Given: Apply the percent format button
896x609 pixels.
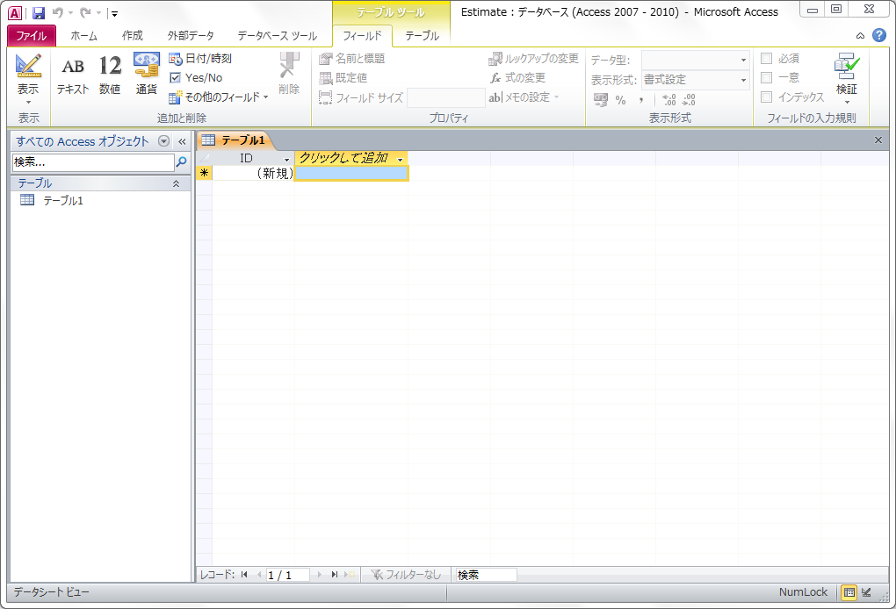Looking at the screenshot, I should tap(620, 100).
